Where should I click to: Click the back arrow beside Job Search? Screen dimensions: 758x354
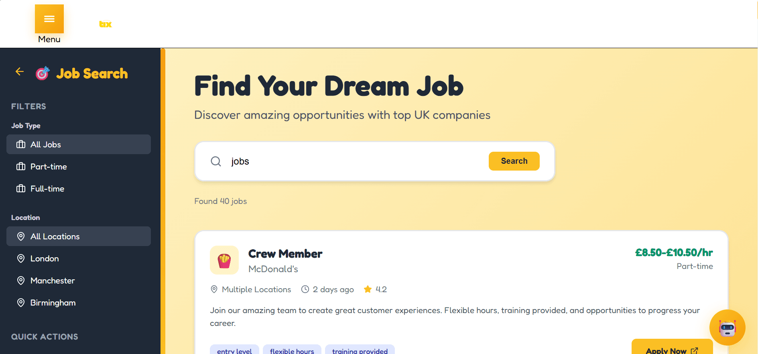(x=19, y=71)
